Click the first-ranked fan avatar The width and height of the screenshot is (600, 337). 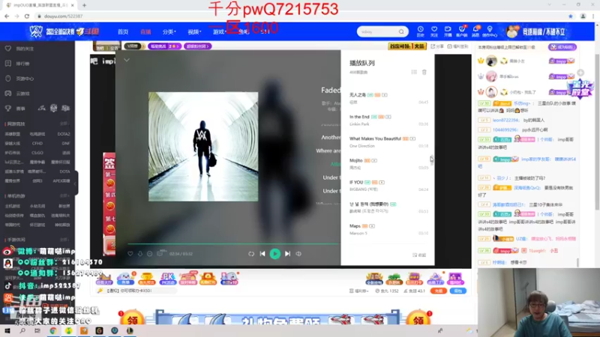pos(491,61)
